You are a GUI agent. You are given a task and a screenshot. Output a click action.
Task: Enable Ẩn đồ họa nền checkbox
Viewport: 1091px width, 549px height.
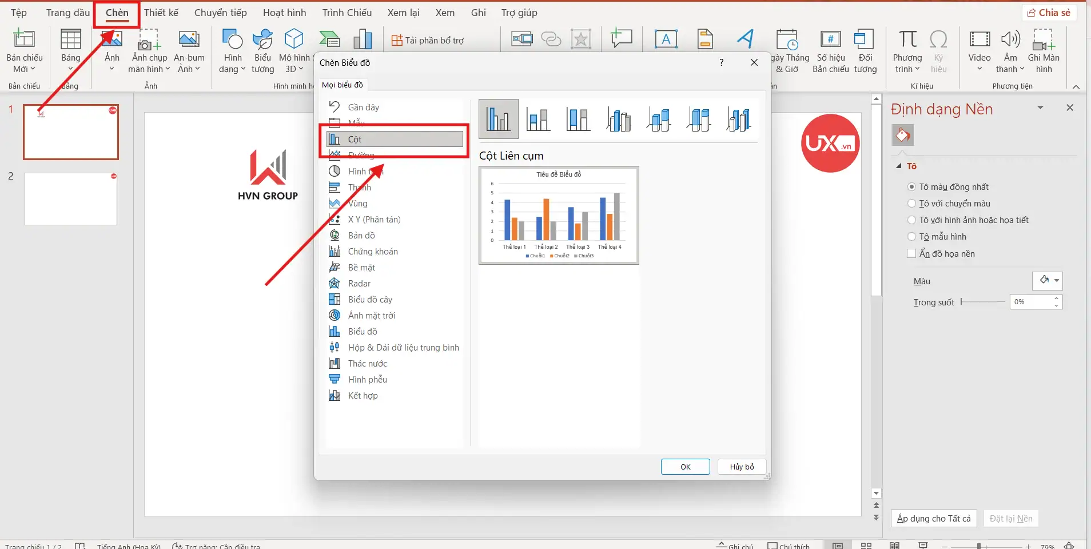click(912, 254)
